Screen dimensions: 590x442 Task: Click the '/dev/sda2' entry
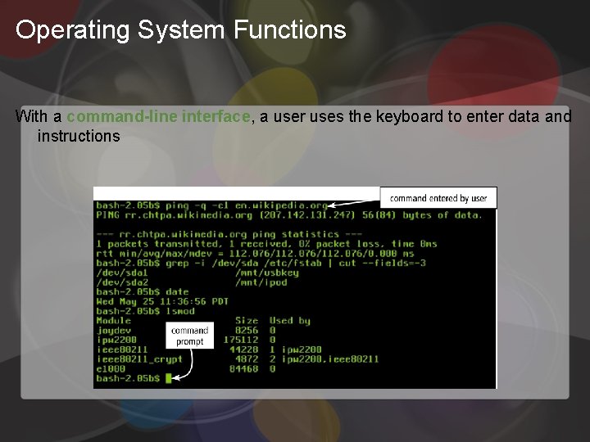122,282
